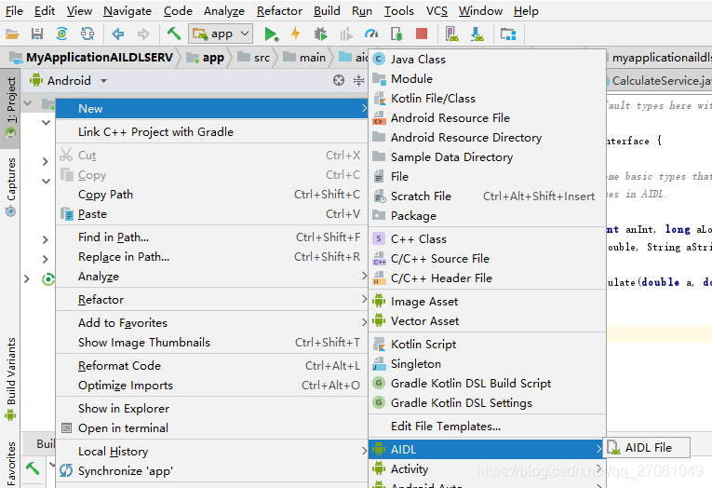Select Paste in context menu
The width and height of the screenshot is (712, 488).
211,214
